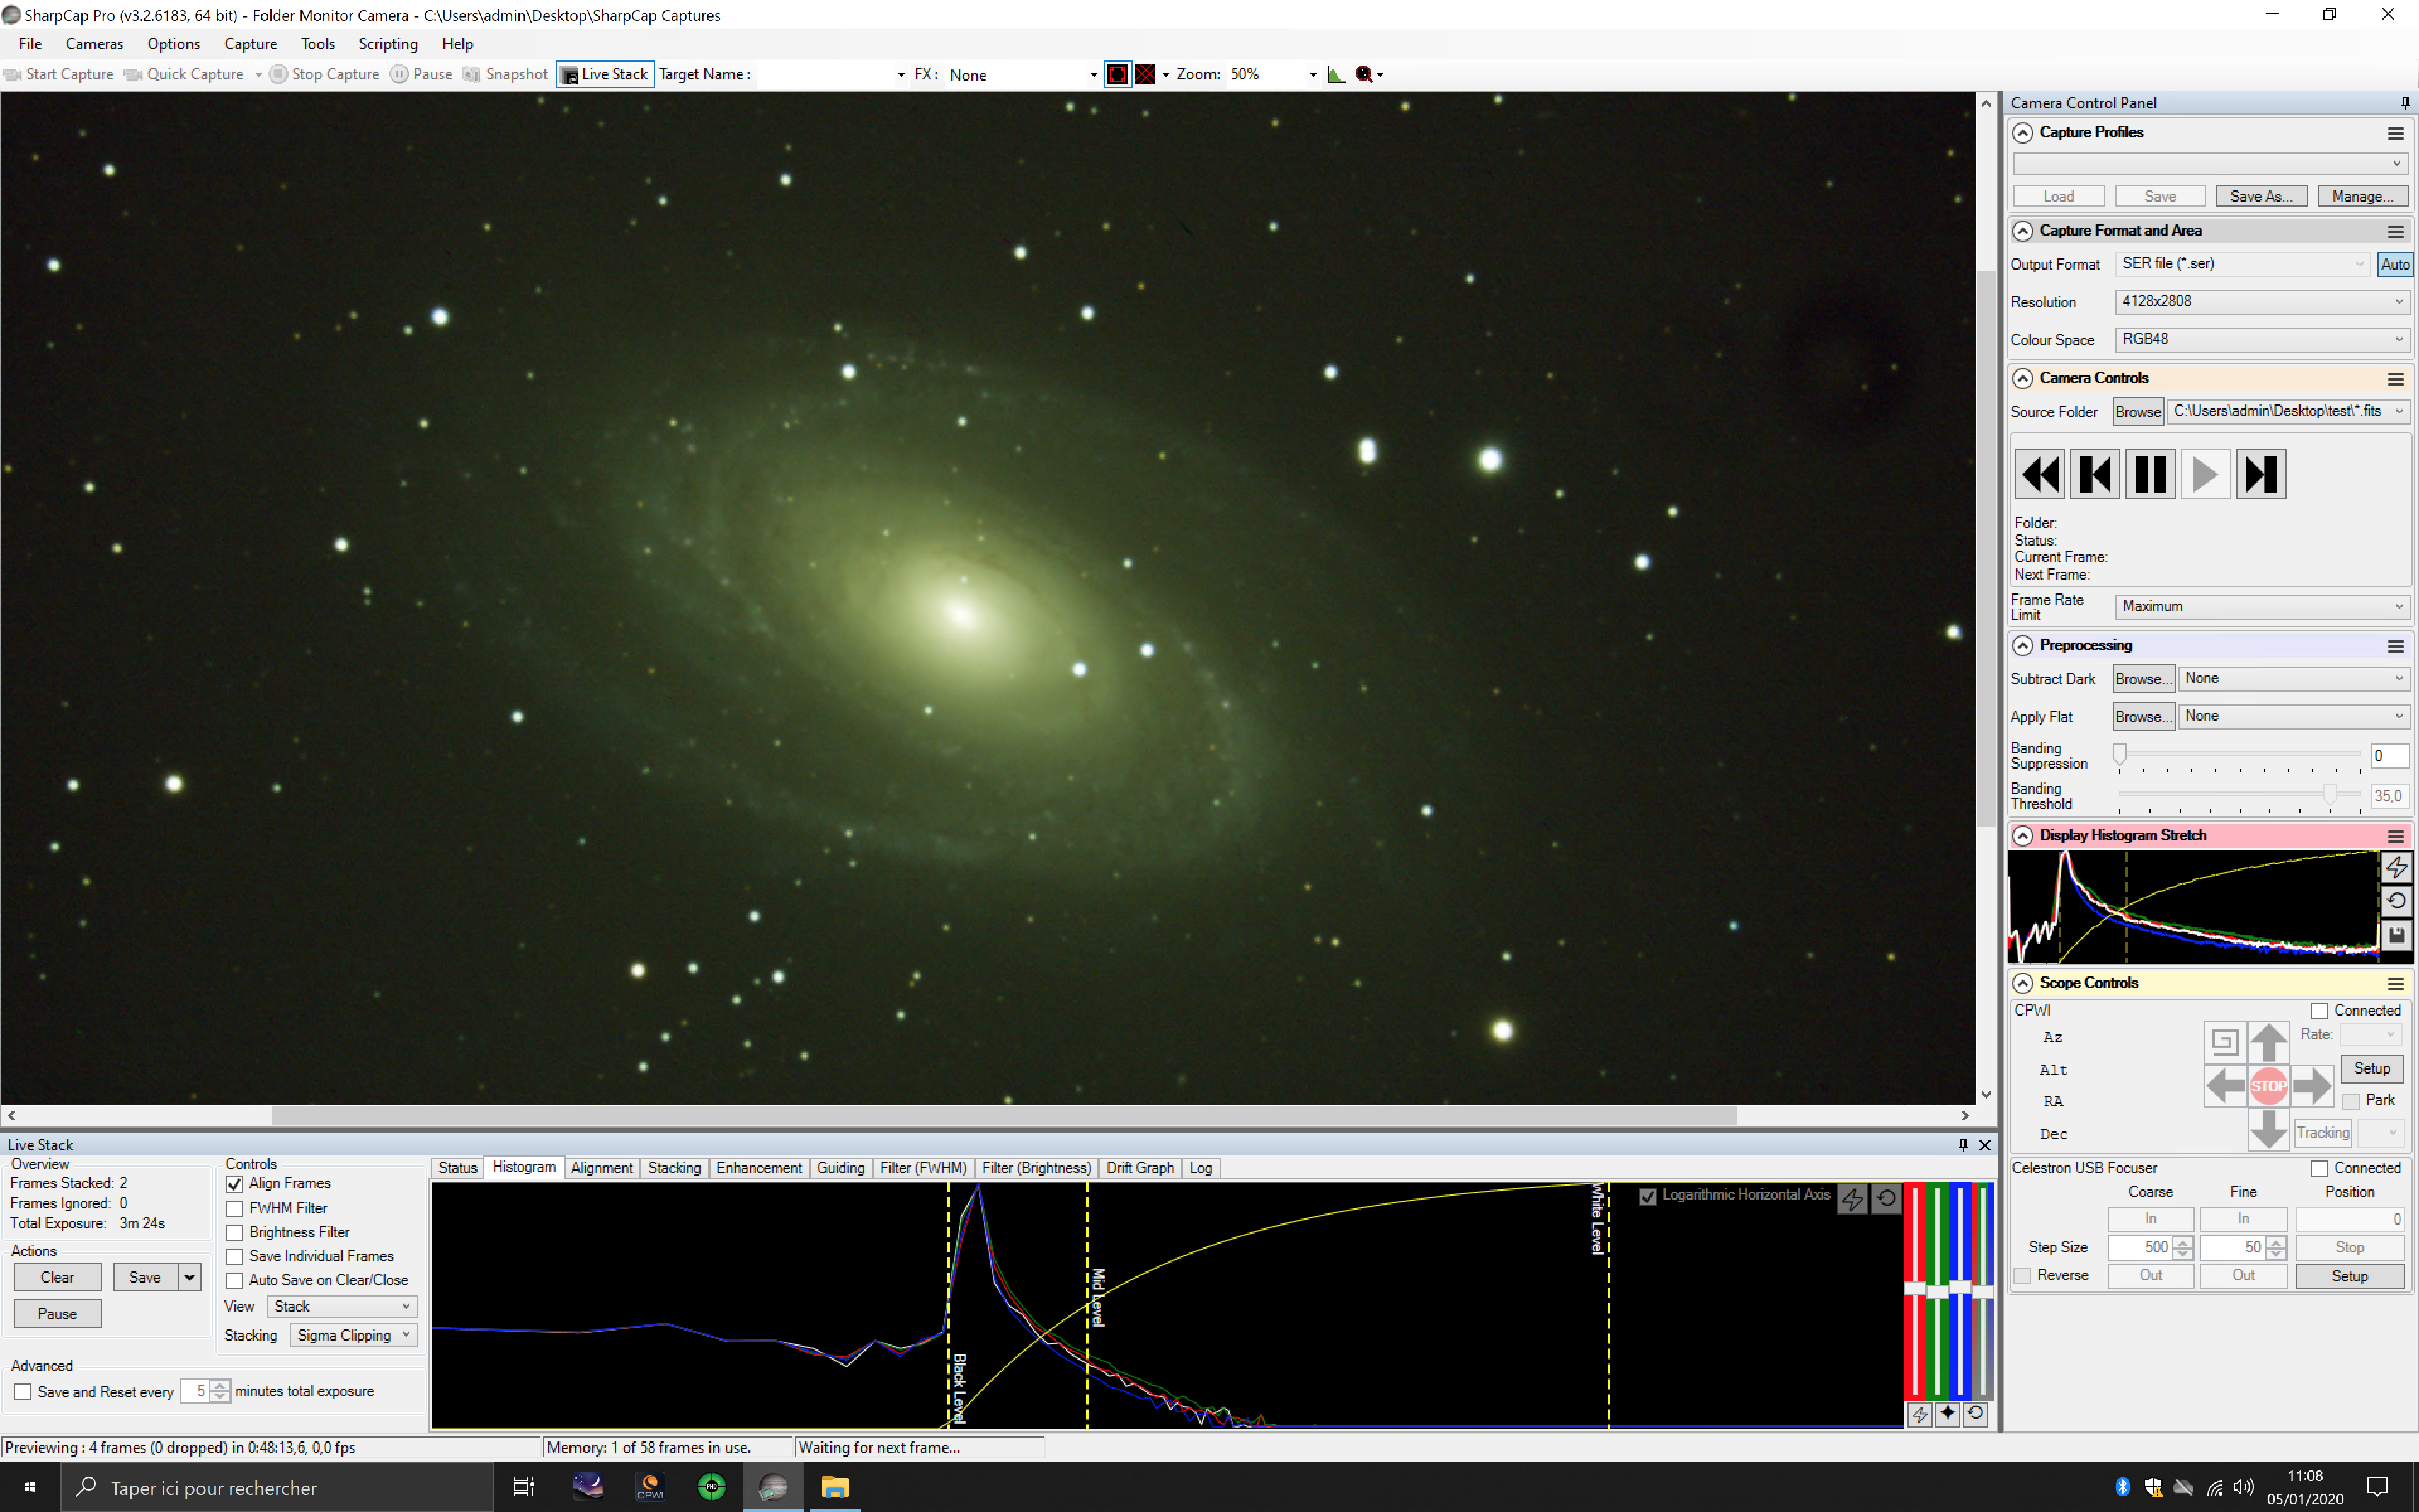2419x1512 pixels.
Task: Pin the Camera Control Panel
Action: point(2405,103)
